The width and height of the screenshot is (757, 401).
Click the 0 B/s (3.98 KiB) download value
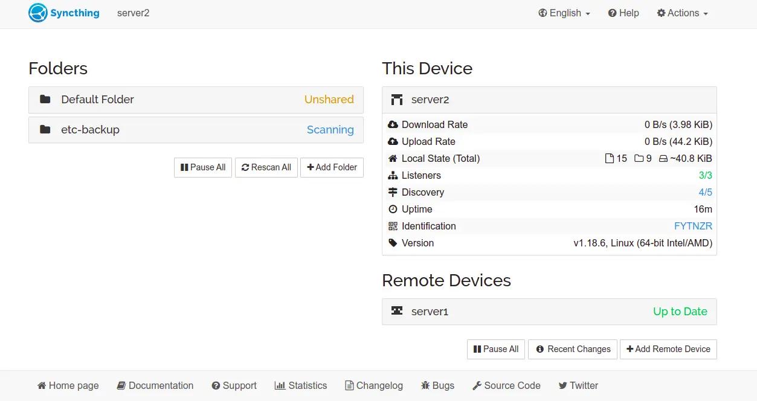pos(678,124)
